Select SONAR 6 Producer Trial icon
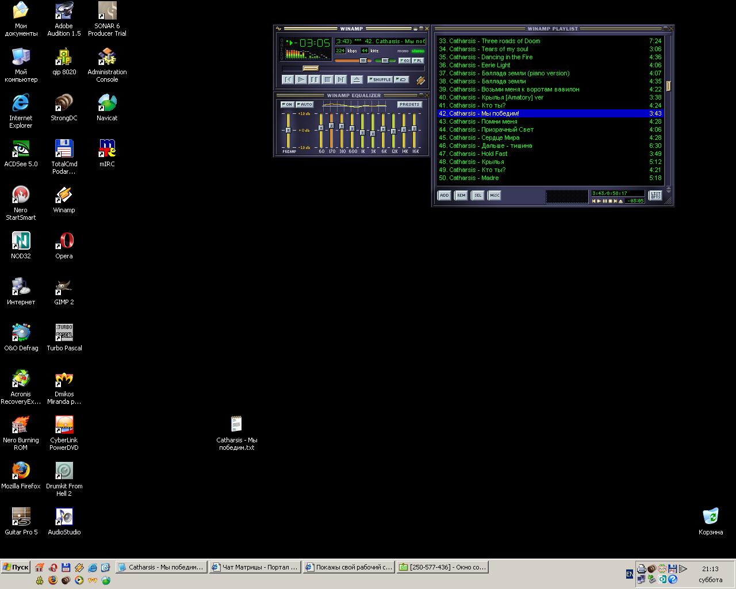Screen dimensions: 736x589 pos(107,19)
